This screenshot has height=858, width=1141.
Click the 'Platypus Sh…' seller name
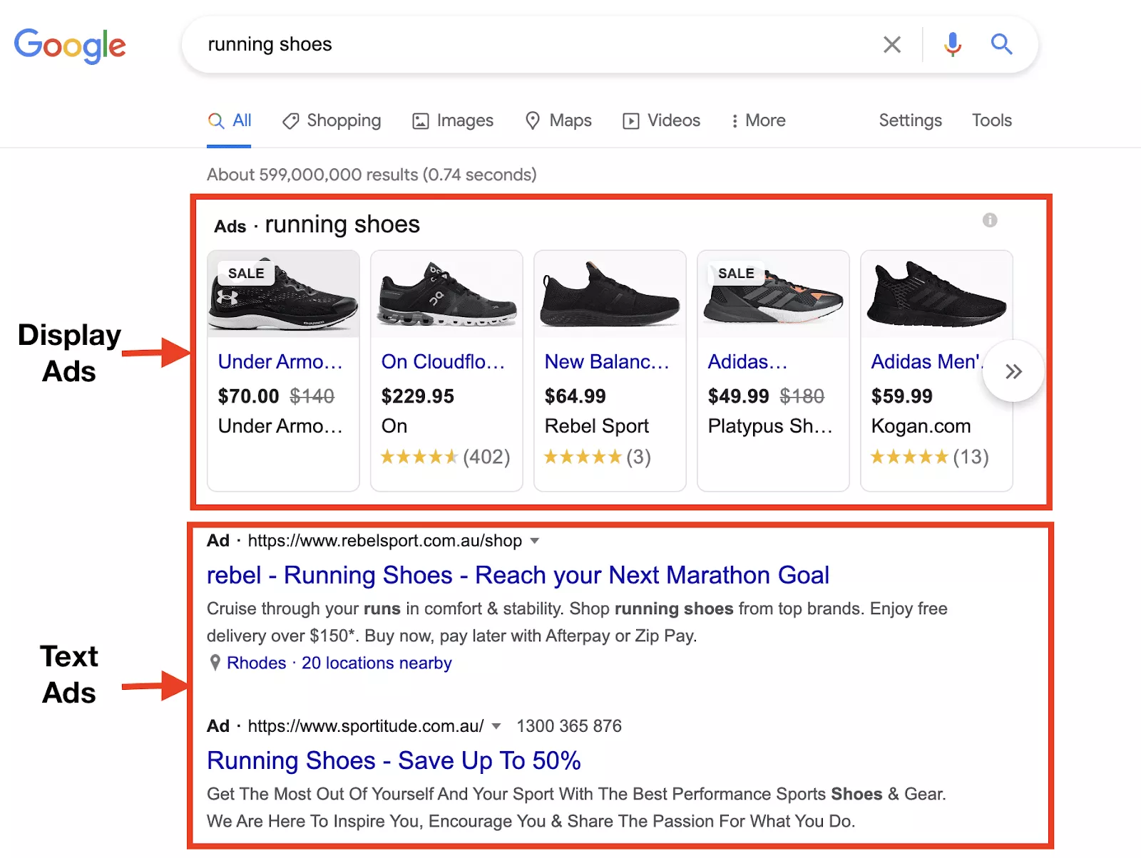(x=770, y=426)
